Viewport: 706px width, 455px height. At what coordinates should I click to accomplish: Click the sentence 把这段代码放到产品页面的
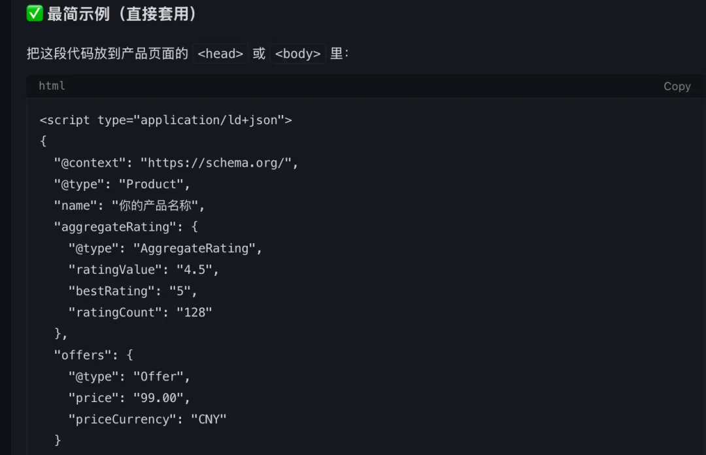pyautogui.click(x=107, y=54)
